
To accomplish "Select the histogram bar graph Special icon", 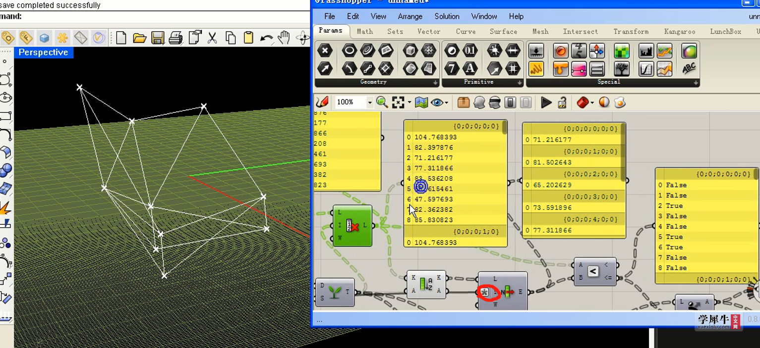I will point(646,50).
